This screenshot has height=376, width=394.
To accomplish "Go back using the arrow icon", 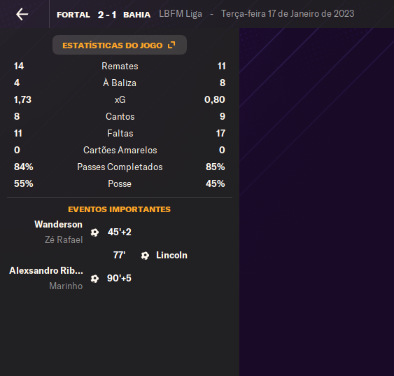I will pyautogui.click(x=22, y=14).
